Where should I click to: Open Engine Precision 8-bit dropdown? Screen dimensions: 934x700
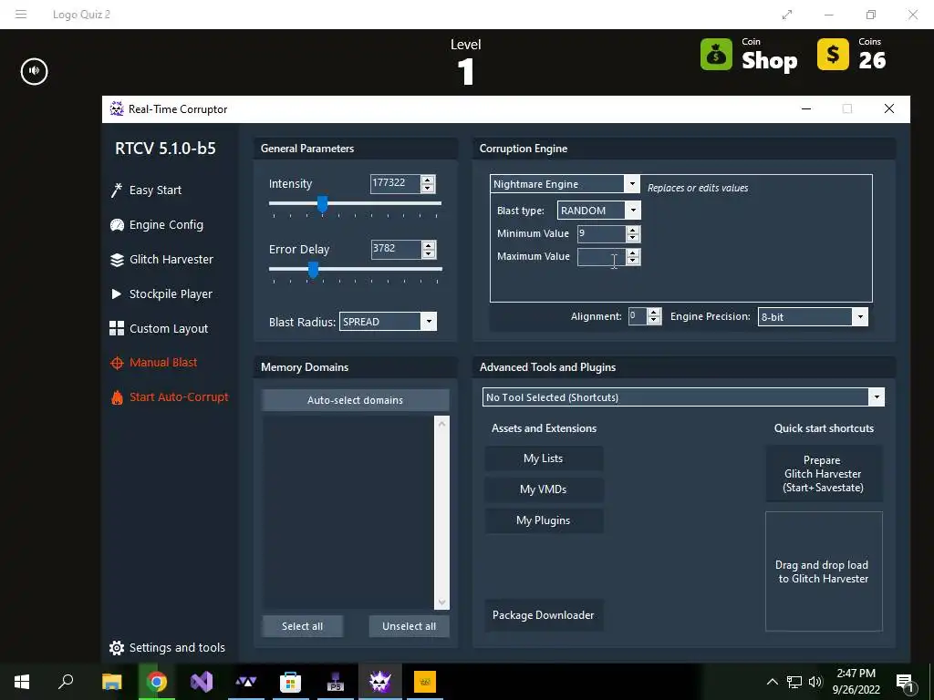click(860, 316)
